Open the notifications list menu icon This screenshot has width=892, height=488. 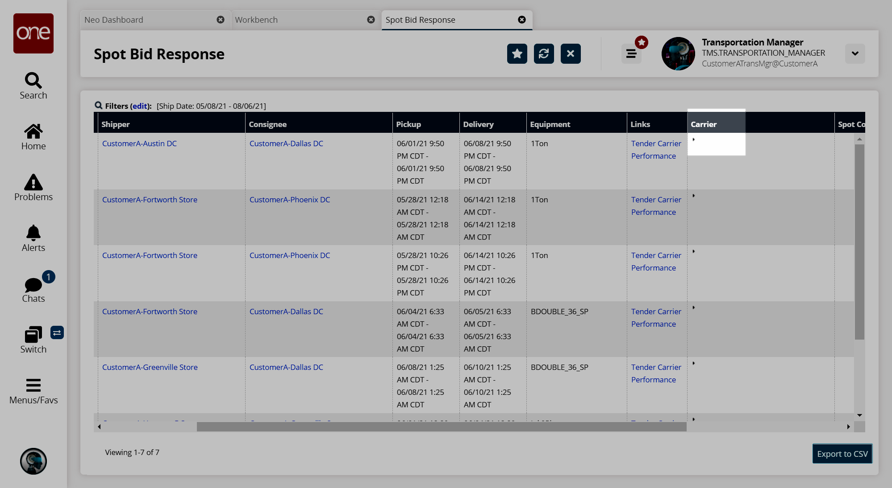click(x=631, y=54)
